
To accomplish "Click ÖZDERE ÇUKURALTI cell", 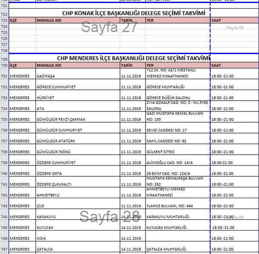I will click(x=78, y=182).
